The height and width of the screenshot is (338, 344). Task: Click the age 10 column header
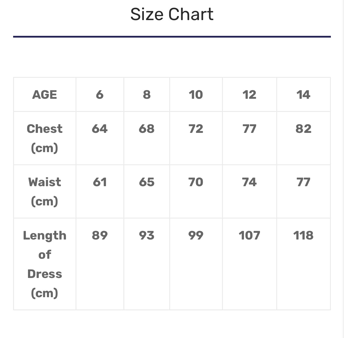(x=196, y=95)
